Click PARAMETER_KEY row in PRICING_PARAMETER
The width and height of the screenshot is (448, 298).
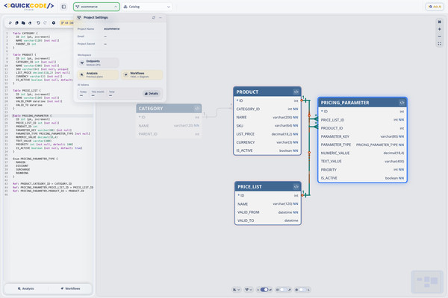tap(362, 136)
